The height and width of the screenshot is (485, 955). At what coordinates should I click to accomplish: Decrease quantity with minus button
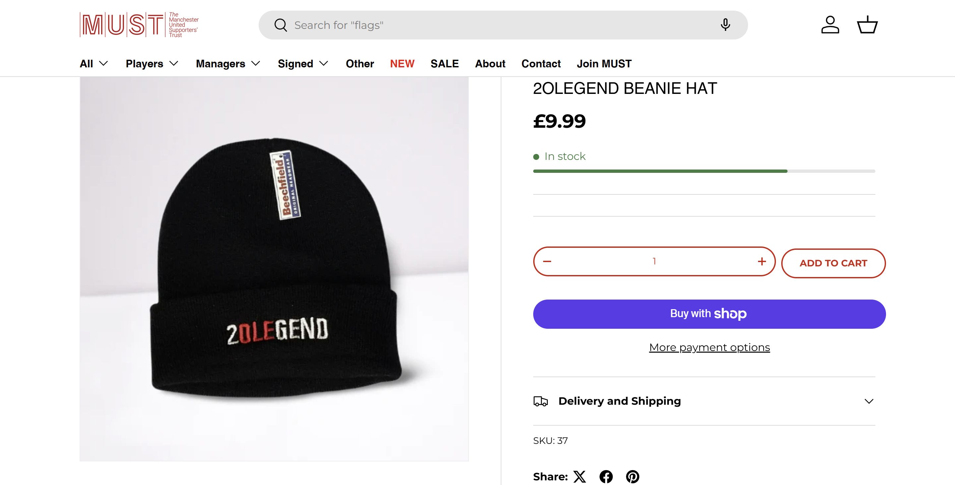coord(547,261)
